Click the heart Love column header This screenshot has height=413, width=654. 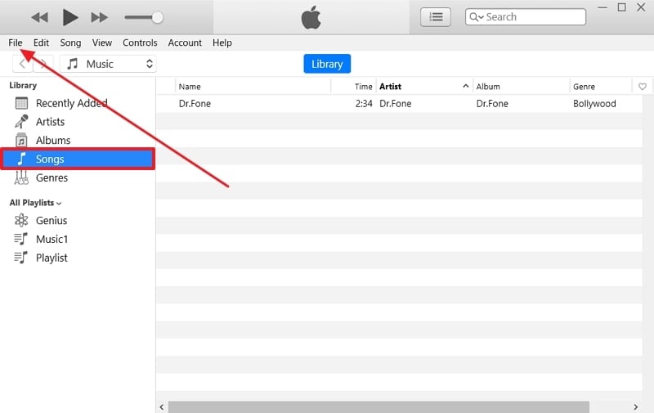pos(643,87)
